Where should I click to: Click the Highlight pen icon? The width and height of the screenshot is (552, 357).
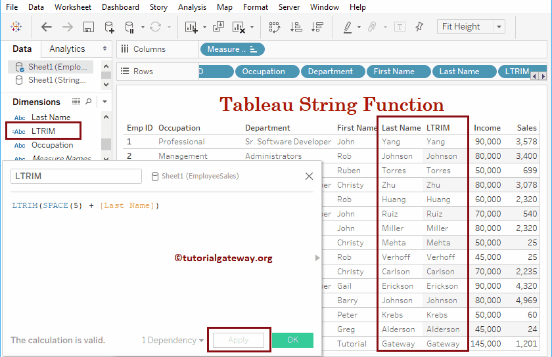pos(348,27)
